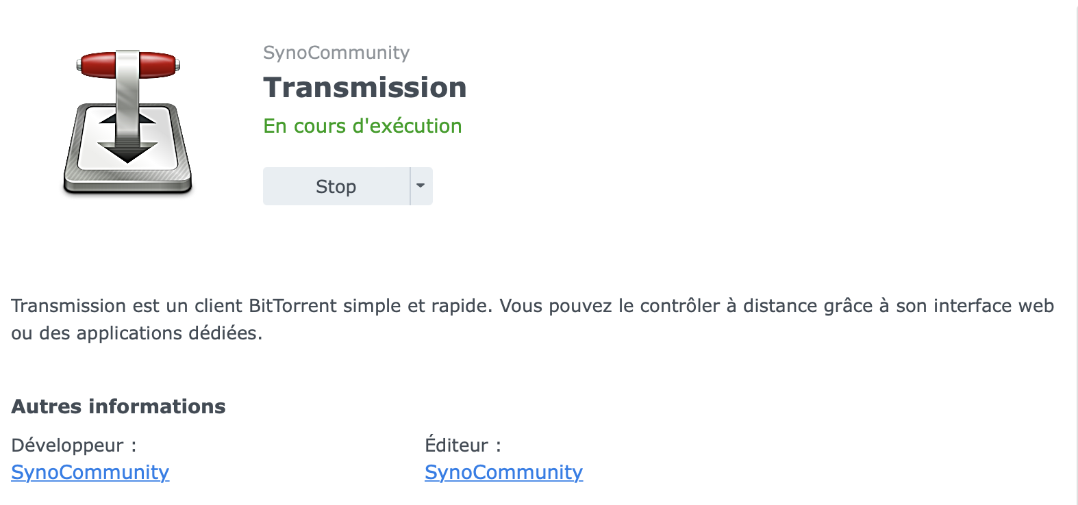Open the SynoCommunity link under Éditeur
The height and width of the screenshot is (505, 1078).
point(503,472)
